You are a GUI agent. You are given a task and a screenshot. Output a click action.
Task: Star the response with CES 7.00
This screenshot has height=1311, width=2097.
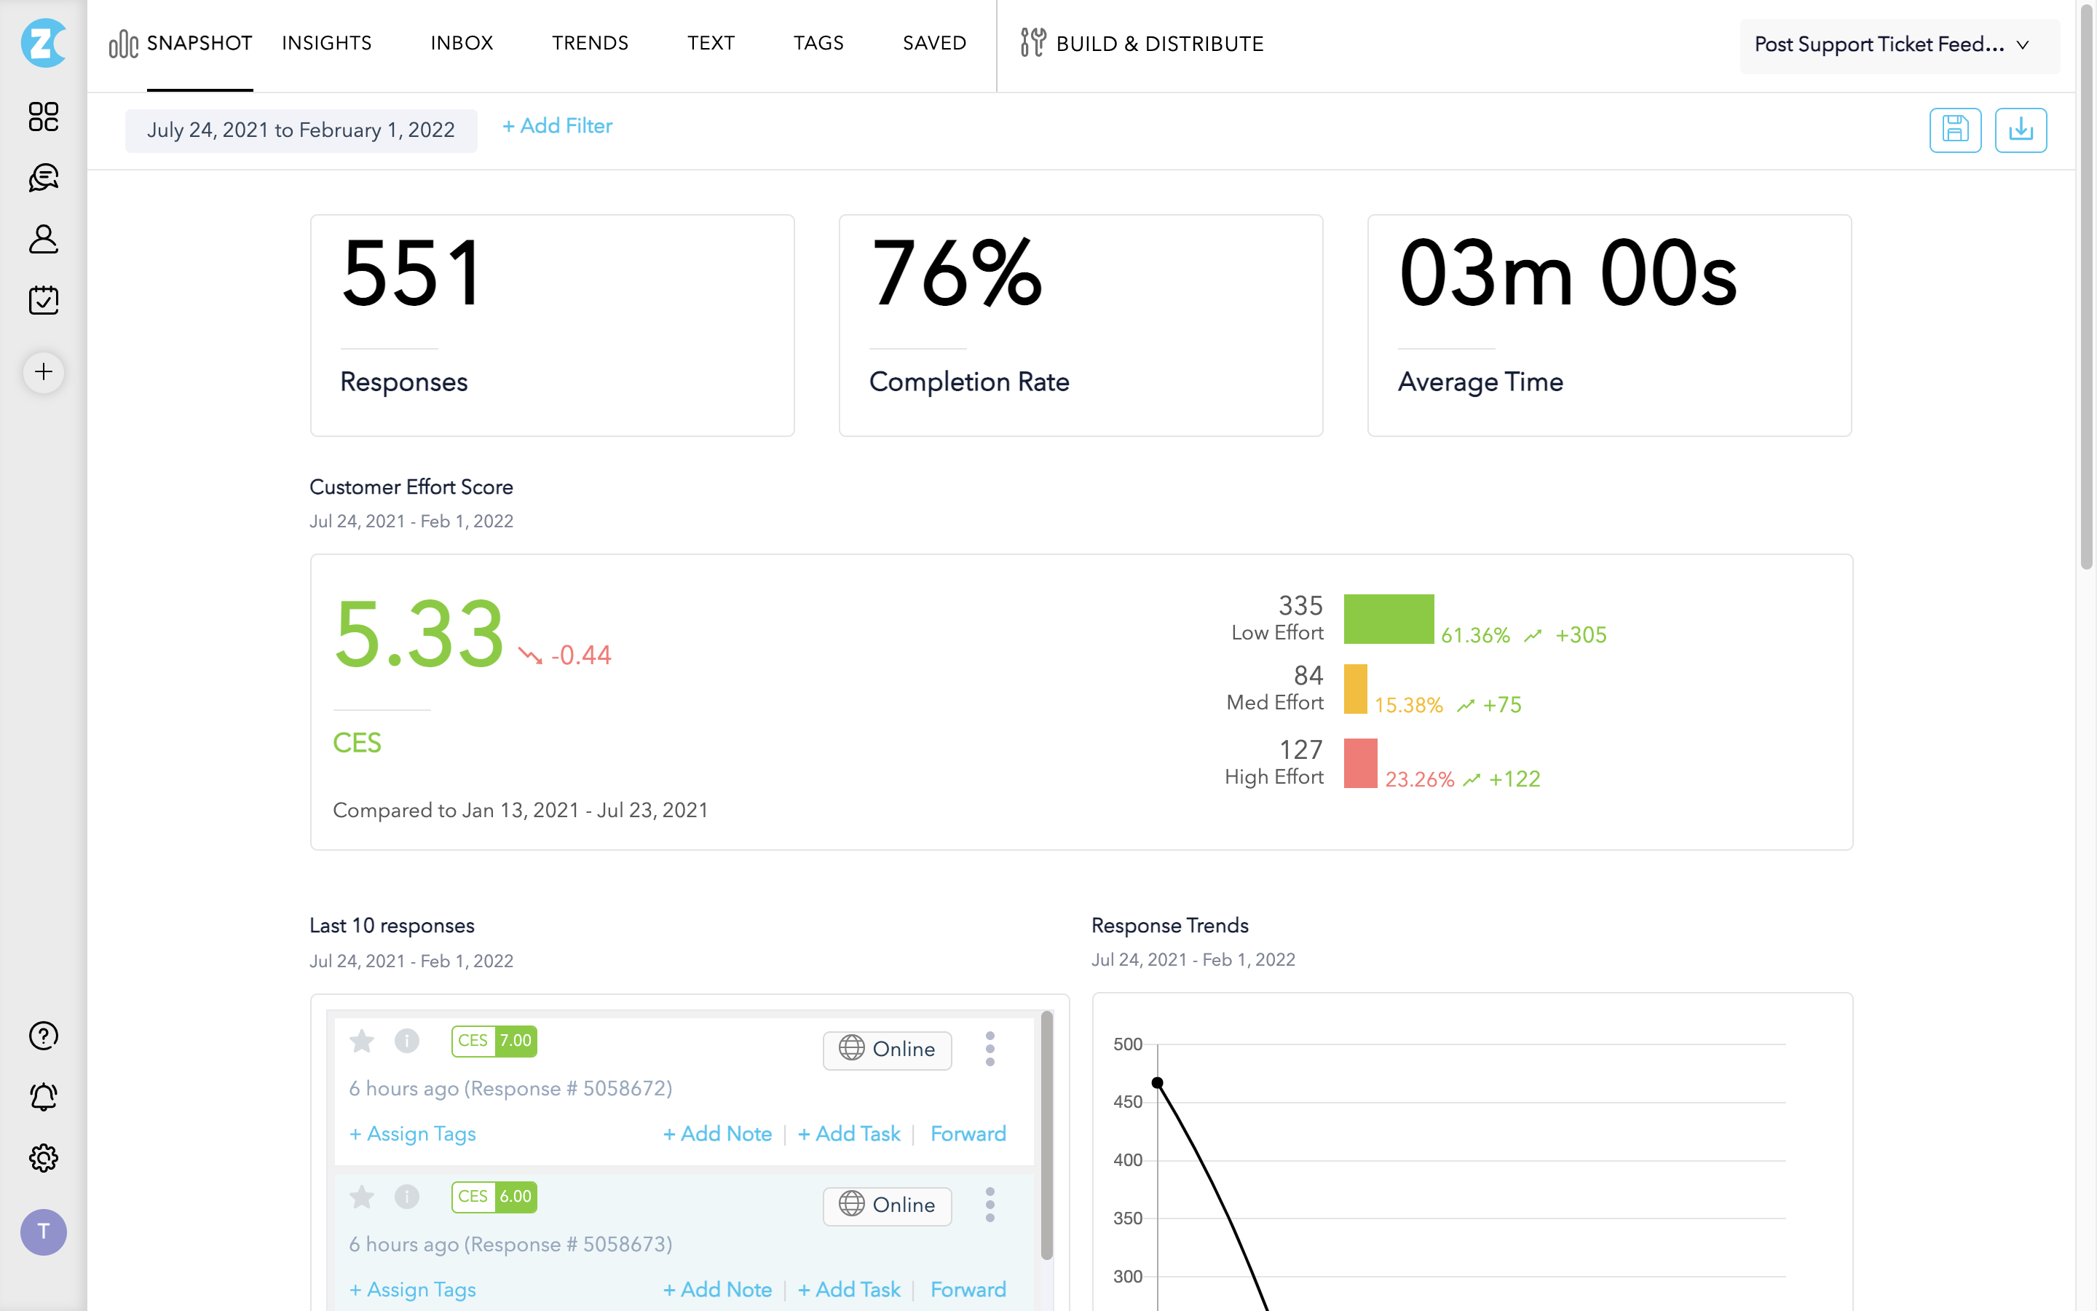pyautogui.click(x=361, y=1042)
